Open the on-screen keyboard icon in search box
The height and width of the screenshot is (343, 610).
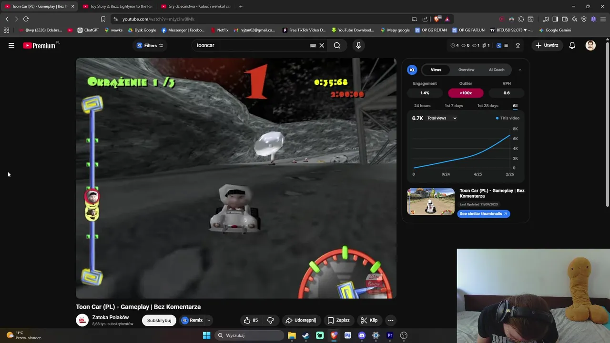click(x=313, y=45)
